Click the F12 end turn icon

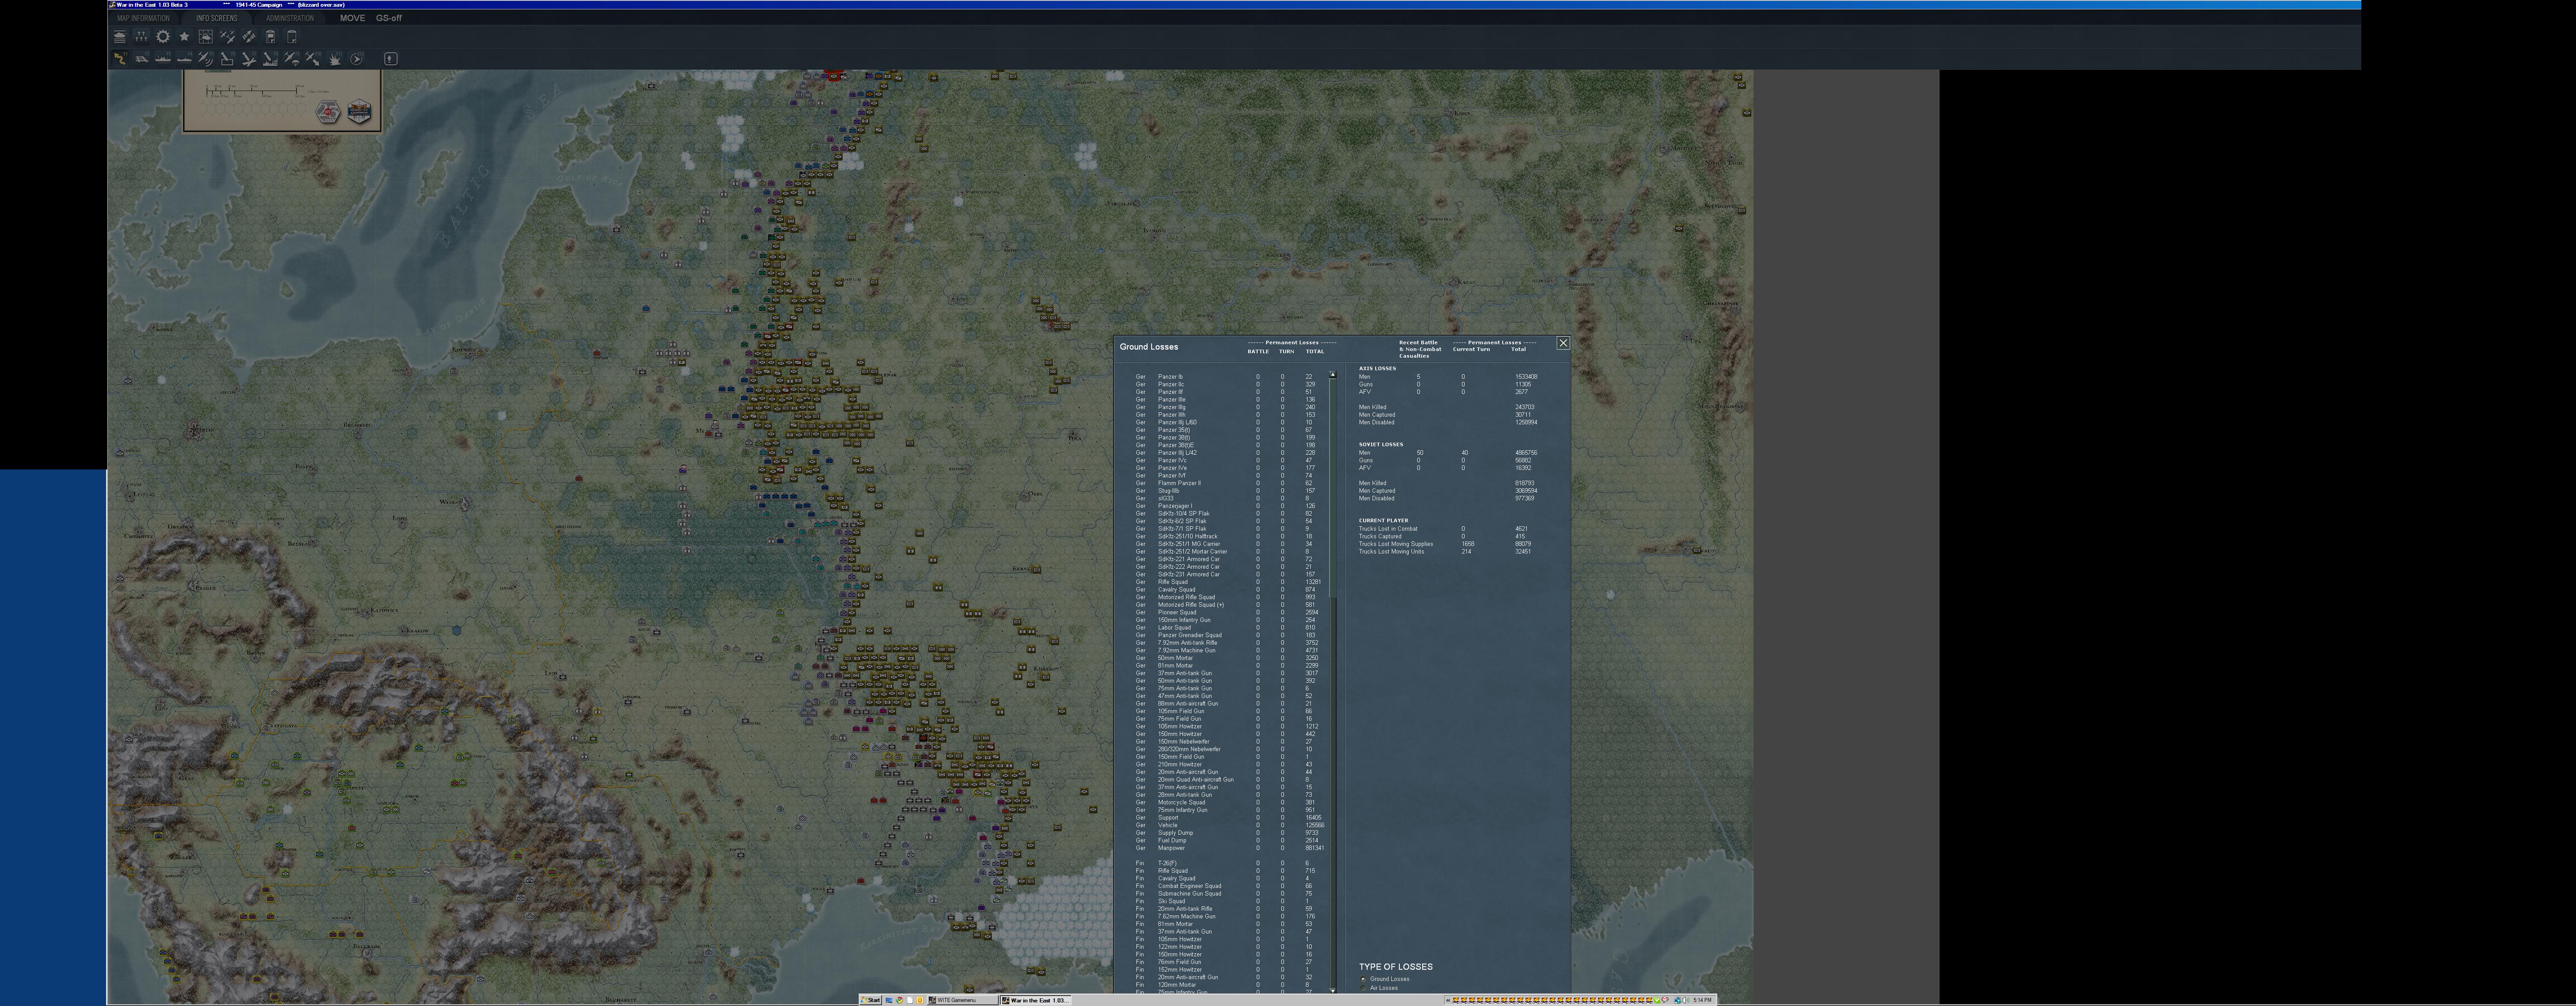point(356,59)
